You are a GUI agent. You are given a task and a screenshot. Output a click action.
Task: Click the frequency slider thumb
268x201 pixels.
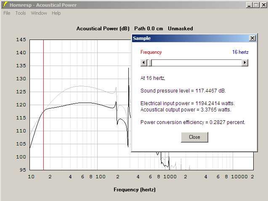[149, 63]
